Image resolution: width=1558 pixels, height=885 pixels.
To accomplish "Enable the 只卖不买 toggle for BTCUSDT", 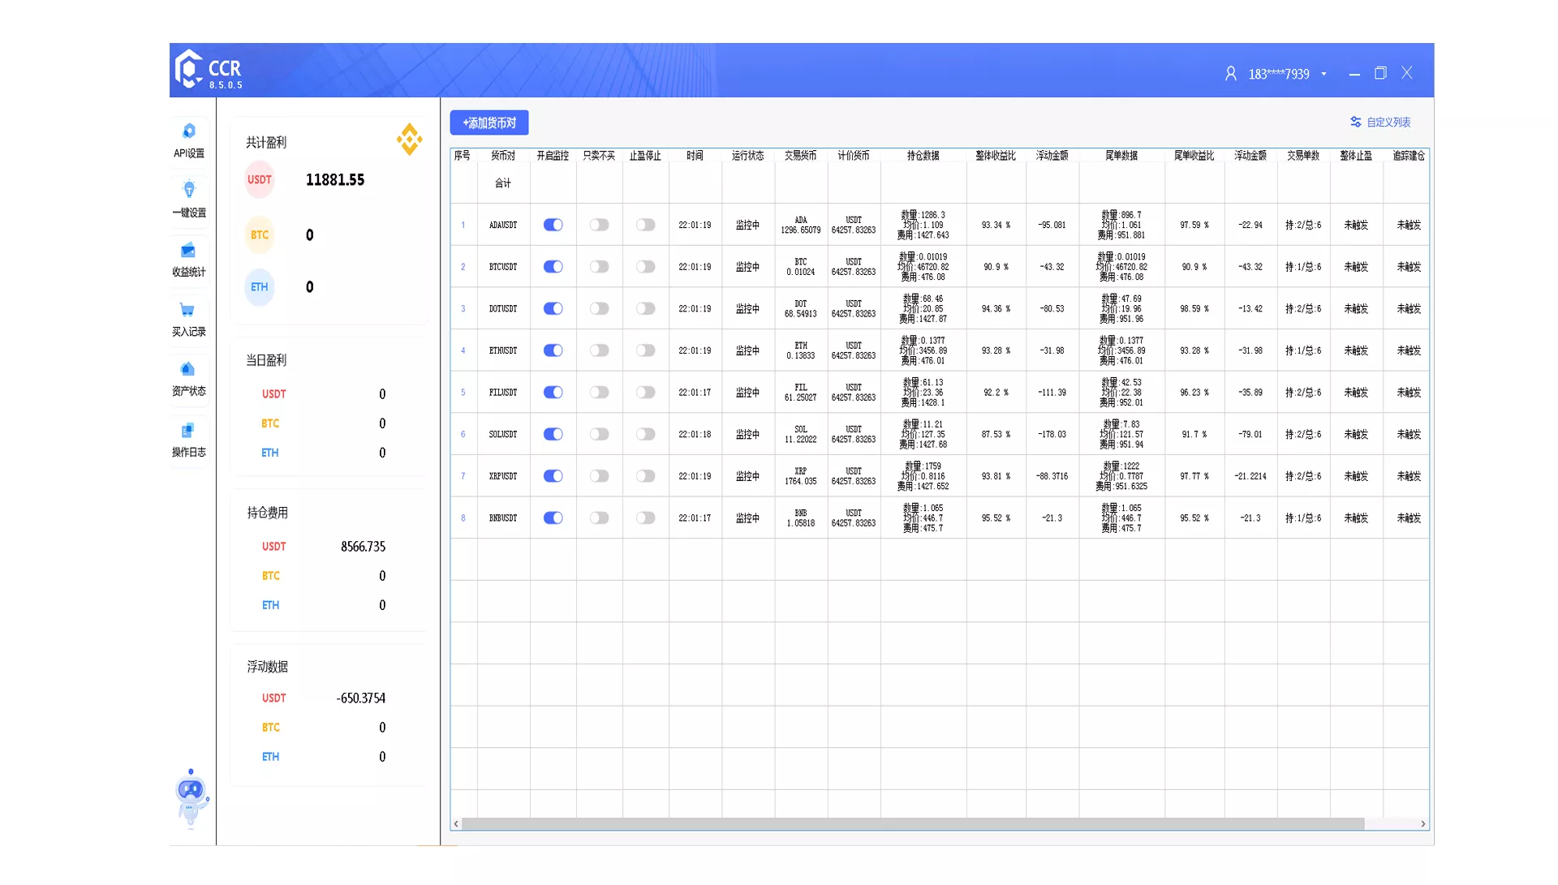I will click(599, 267).
